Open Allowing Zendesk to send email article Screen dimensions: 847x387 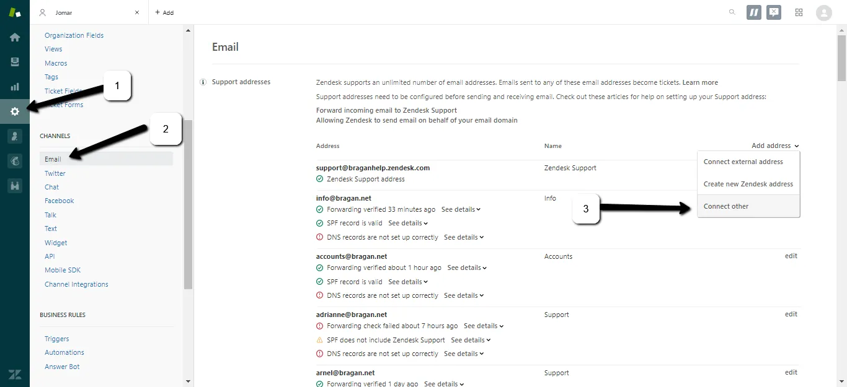[417, 121]
